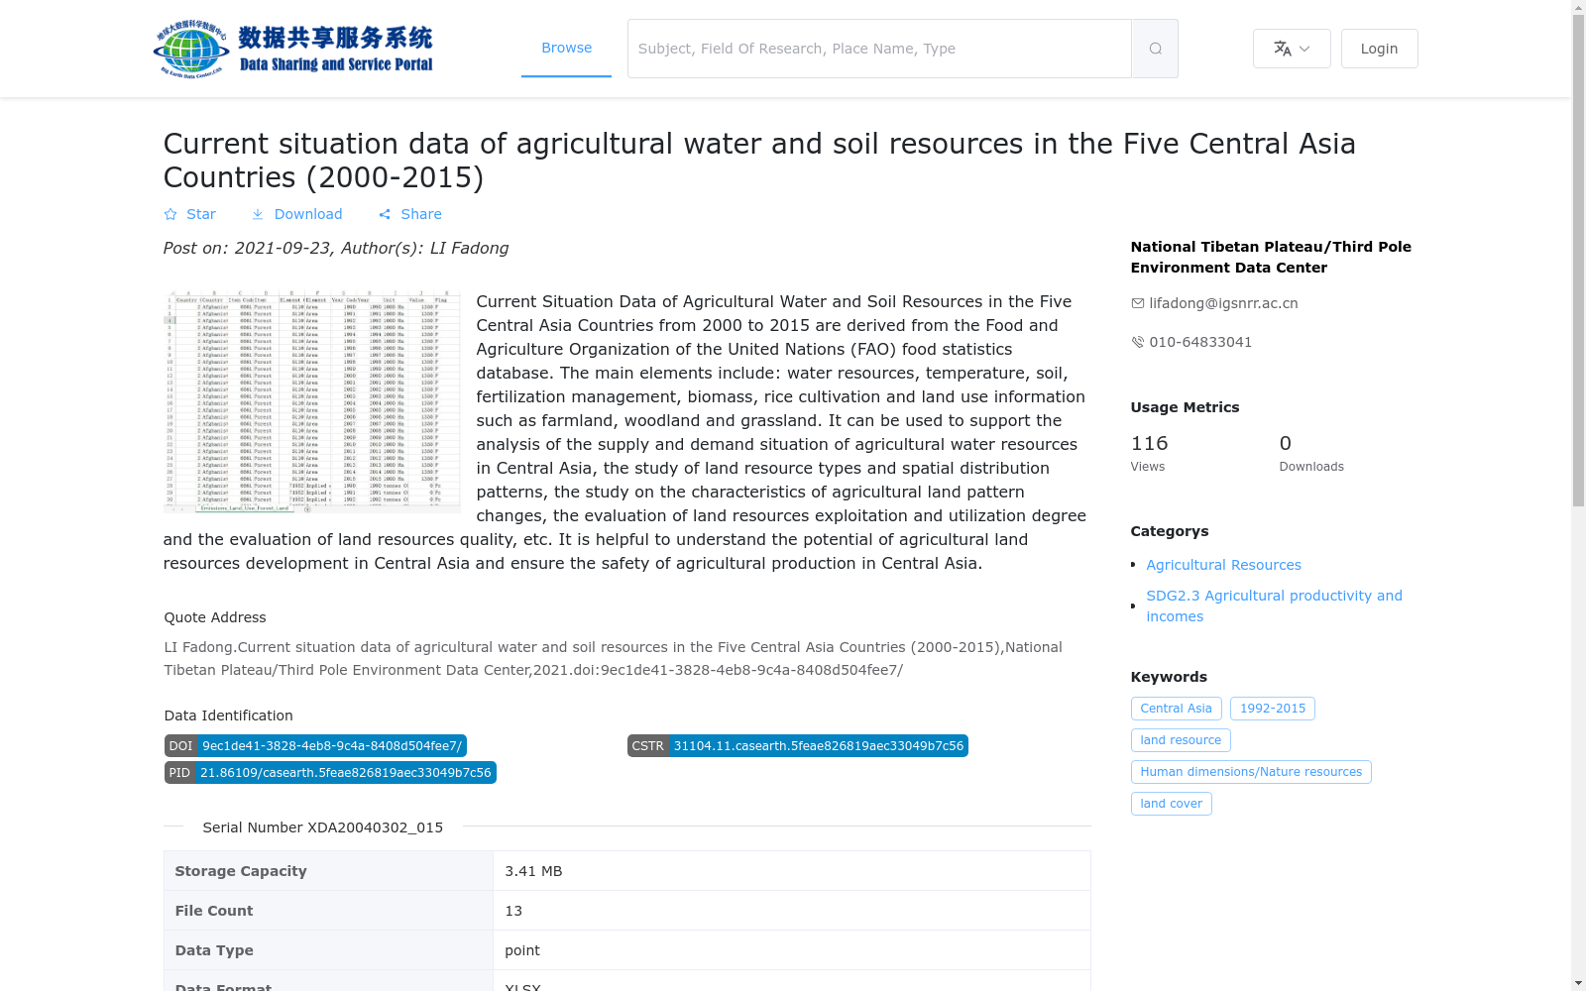1586x991 pixels.
Task: Select the land cover keyword tag
Action: point(1171,804)
